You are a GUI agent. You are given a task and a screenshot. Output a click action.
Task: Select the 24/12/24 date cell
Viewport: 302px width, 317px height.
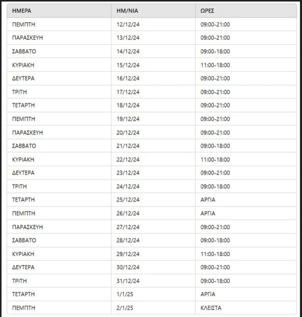click(x=128, y=187)
